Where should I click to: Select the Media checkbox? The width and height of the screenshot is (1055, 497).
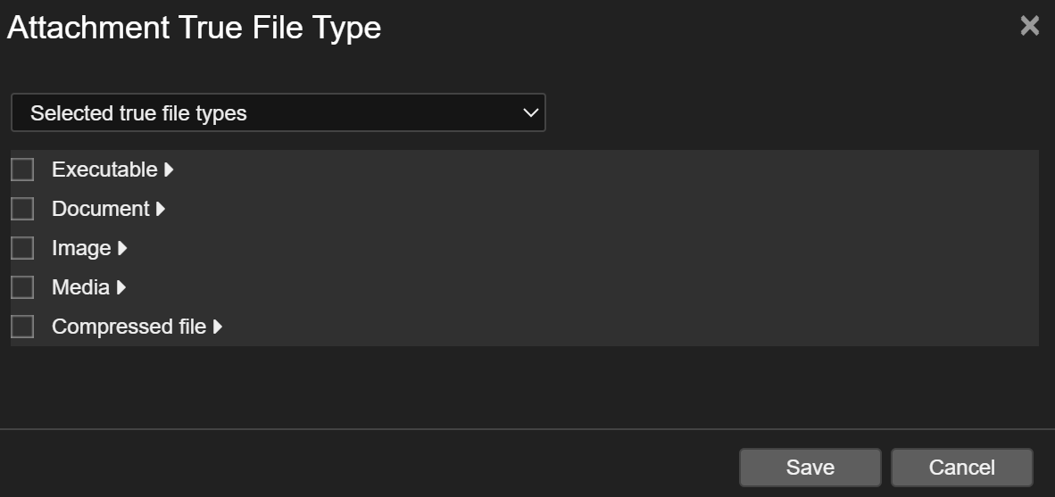tap(22, 287)
